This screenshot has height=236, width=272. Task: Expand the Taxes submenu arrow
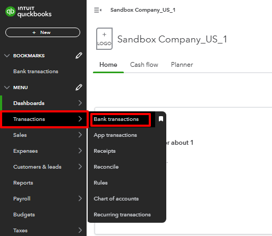point(80,230)
